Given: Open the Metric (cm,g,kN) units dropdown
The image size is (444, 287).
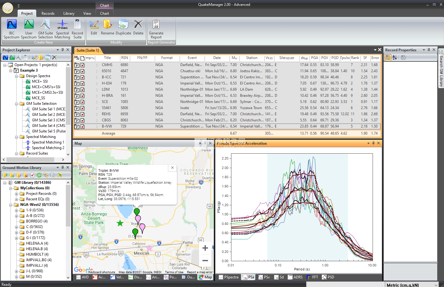Looking at the screenshot, I should [412, 285].
